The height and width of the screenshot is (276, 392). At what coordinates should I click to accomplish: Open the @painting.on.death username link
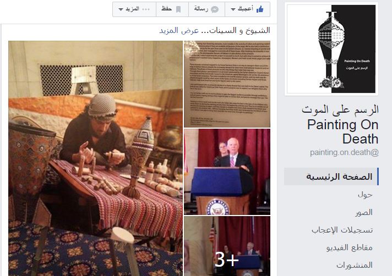pos(344,152)
